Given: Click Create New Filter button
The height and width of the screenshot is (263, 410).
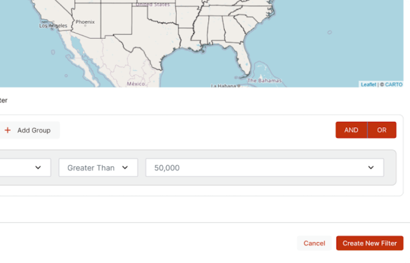Looking at the screenshot, I should point(370,243).
